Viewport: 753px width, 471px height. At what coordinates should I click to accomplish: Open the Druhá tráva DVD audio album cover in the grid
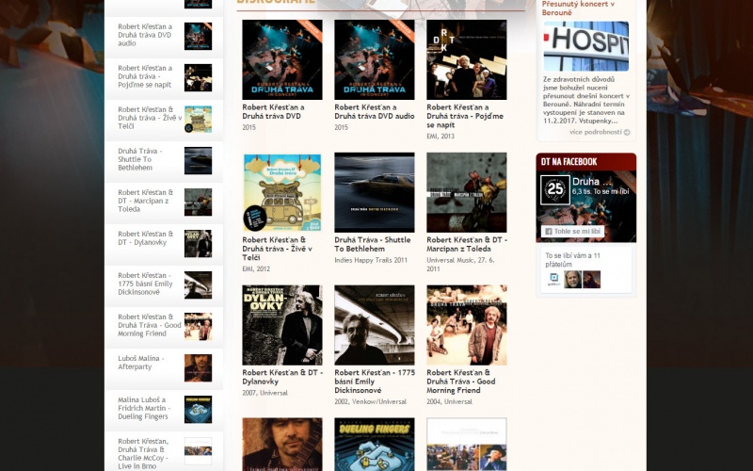[375, 59]
